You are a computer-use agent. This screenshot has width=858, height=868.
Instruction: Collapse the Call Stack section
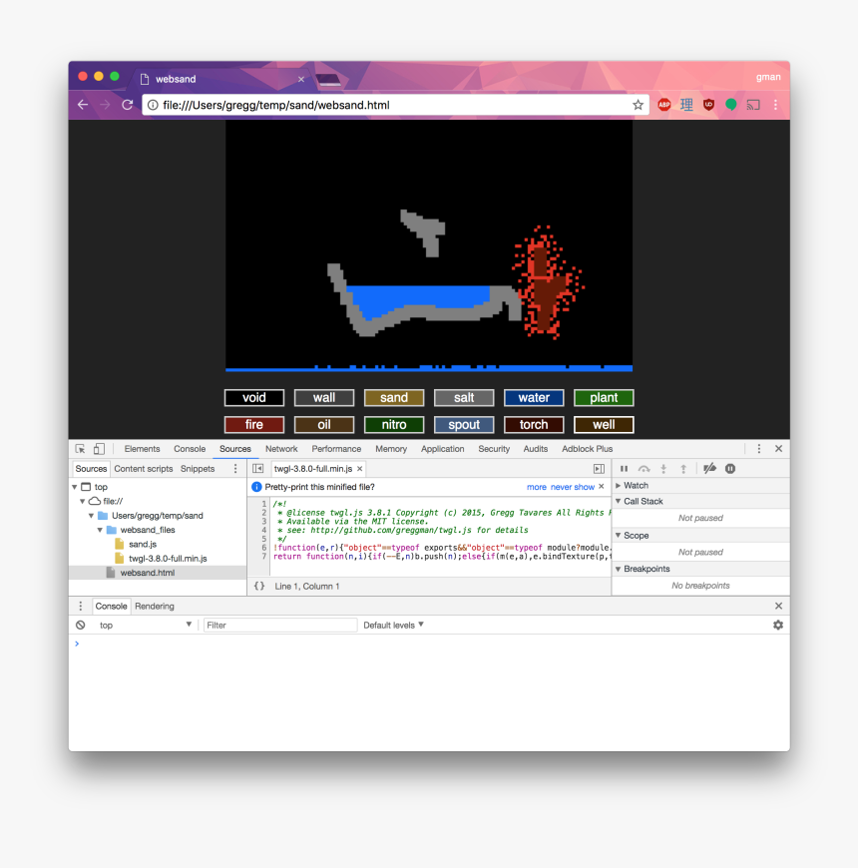tap(619, 502)
